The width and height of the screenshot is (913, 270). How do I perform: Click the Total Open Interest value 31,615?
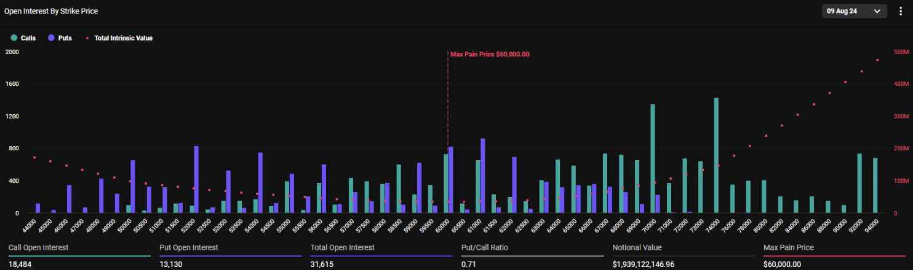pos(324,264)
